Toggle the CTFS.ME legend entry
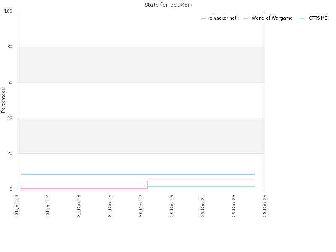336x252 pixels. (x=314, y=18)
